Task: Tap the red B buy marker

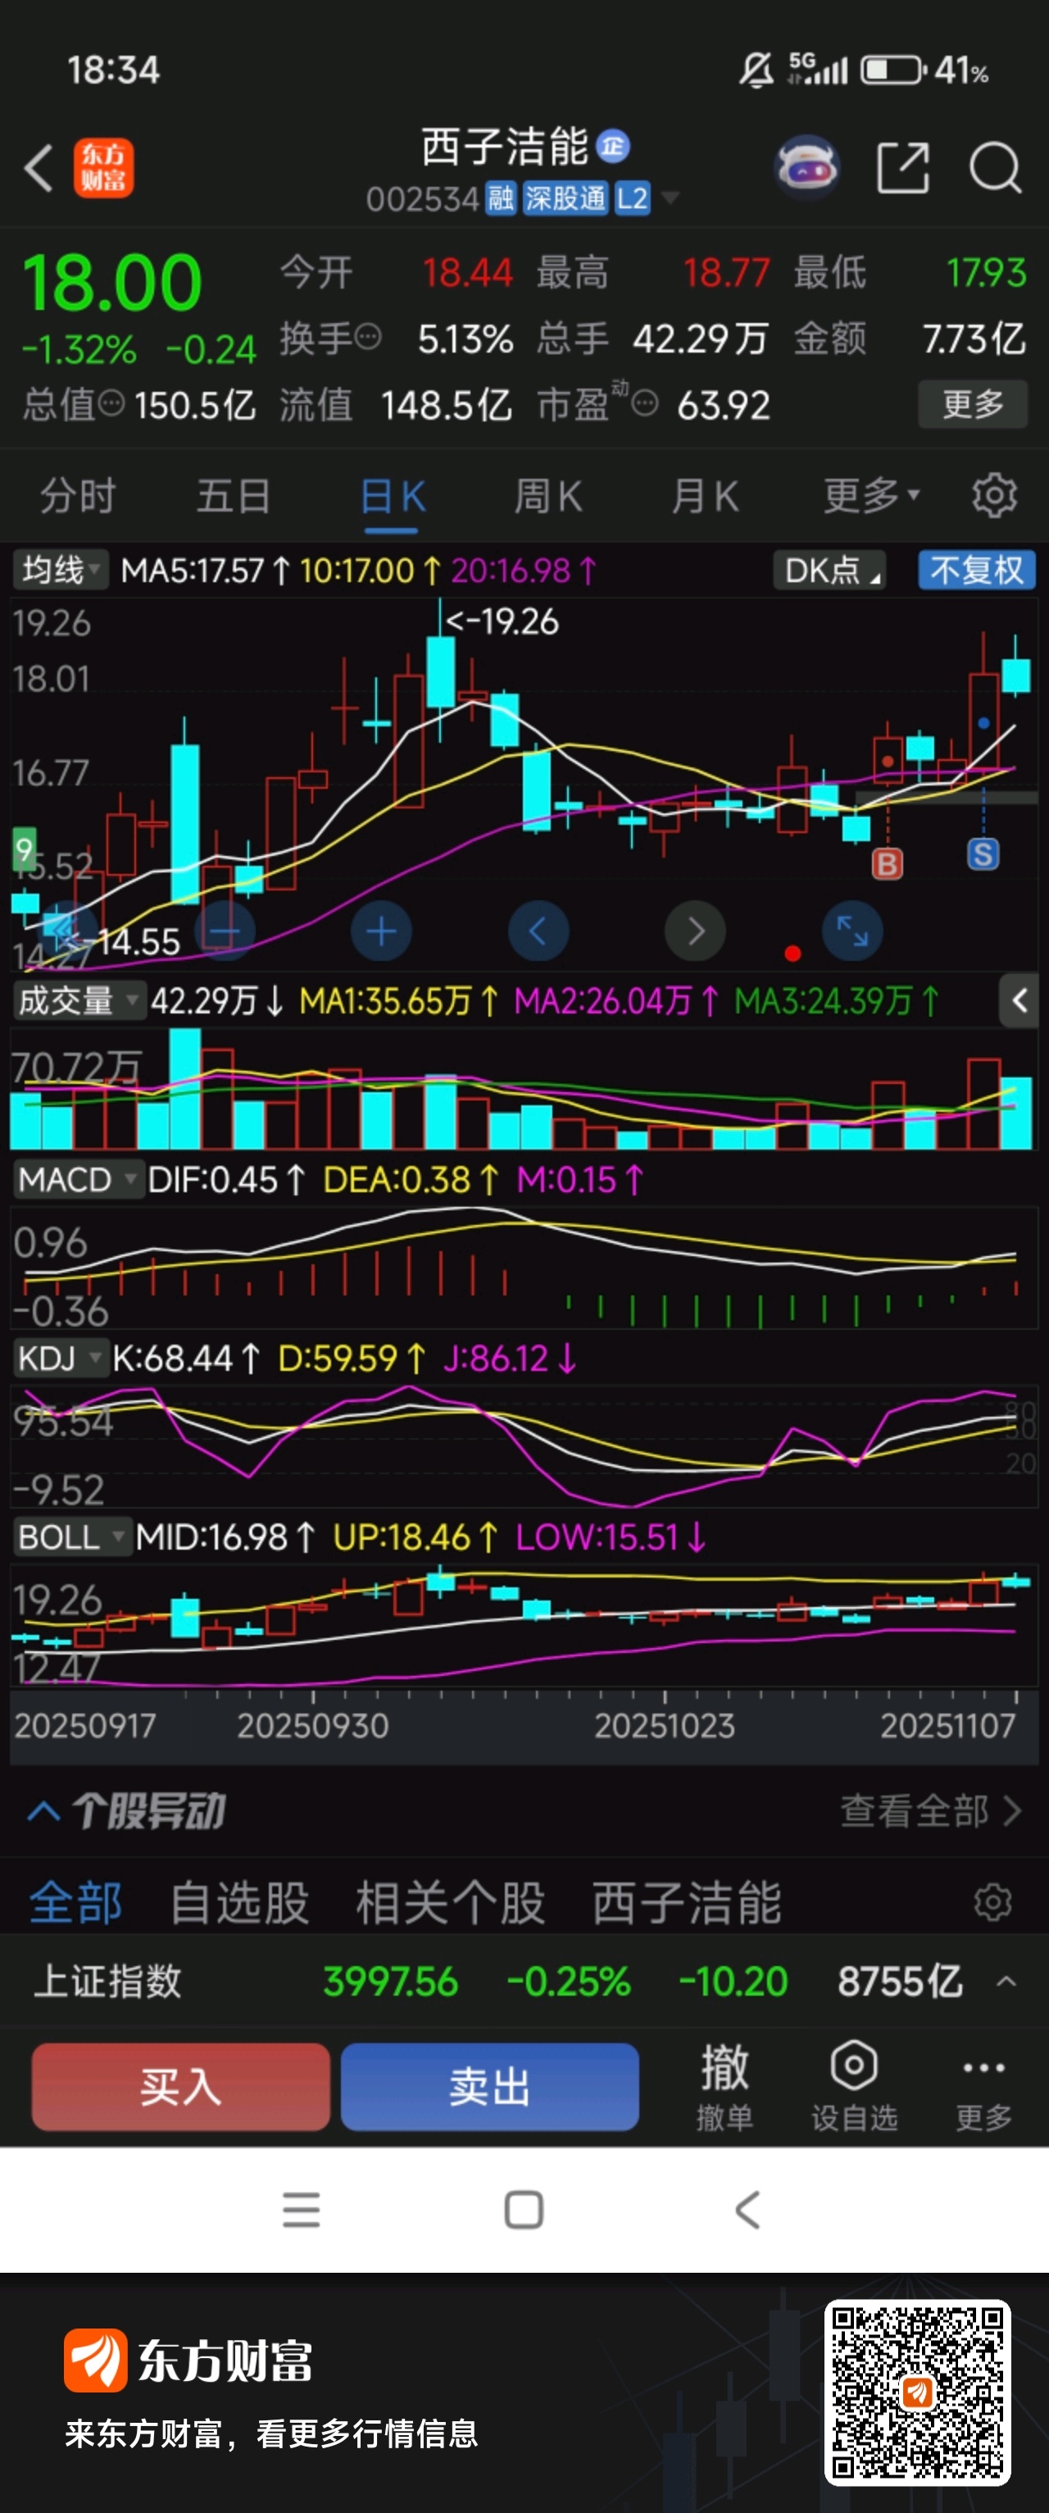Action: point(888,863)
